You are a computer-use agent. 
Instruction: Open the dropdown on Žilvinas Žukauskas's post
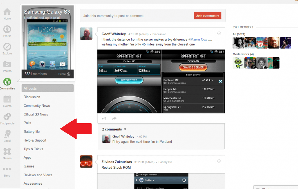219,161
